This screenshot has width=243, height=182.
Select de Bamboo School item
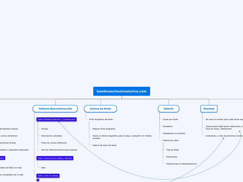click(x=9, y=129)
